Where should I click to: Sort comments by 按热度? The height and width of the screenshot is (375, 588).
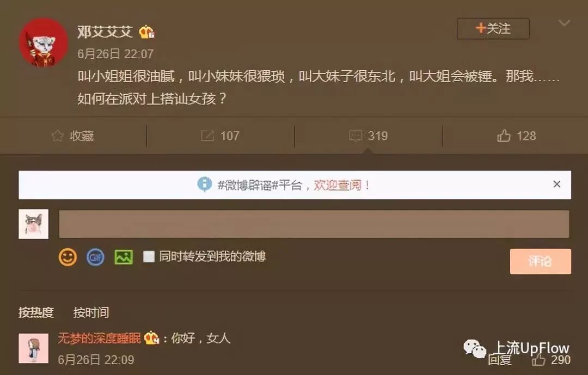[x=36, y=312]
